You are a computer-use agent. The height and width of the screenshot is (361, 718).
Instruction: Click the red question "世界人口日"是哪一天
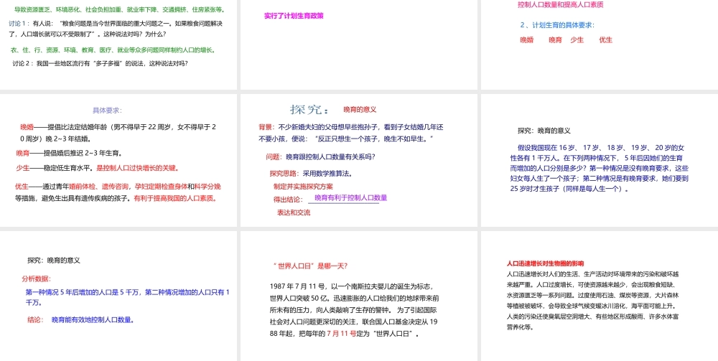click(309, 266)
